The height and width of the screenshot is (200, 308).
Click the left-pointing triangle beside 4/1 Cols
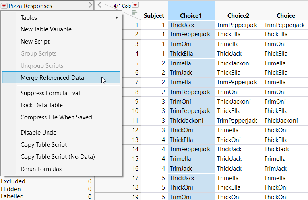click(100, 5)
